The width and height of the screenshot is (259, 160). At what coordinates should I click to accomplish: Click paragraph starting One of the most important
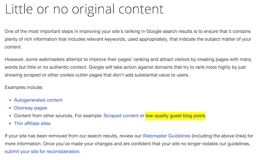128,39
